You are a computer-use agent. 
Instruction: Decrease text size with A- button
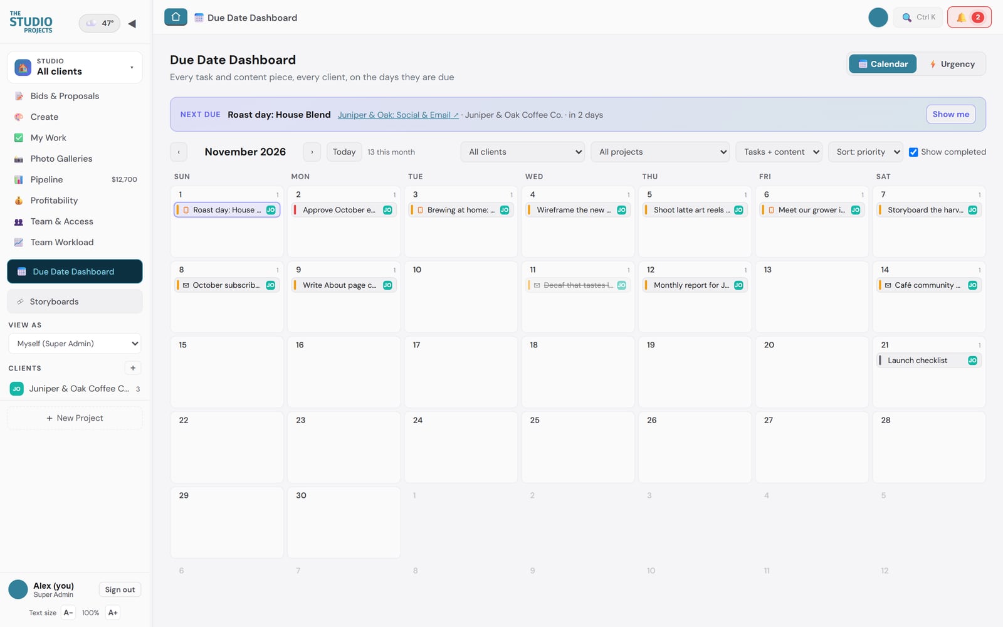point(68,613)
